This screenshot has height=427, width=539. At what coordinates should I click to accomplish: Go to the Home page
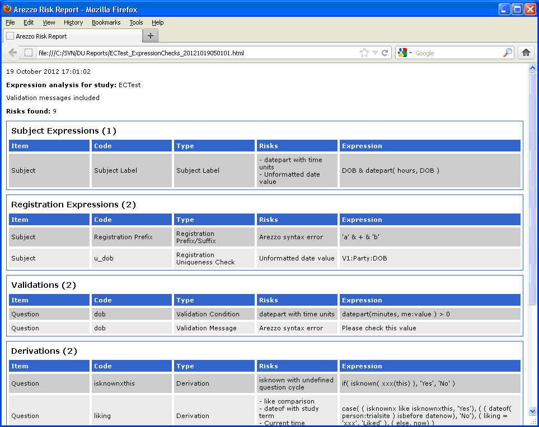(x=526, y=53)
